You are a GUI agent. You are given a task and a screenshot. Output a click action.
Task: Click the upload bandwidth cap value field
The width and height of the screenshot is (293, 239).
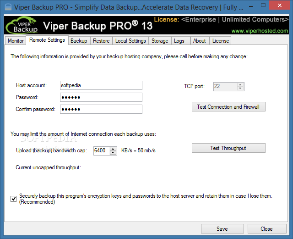[102, 150]
